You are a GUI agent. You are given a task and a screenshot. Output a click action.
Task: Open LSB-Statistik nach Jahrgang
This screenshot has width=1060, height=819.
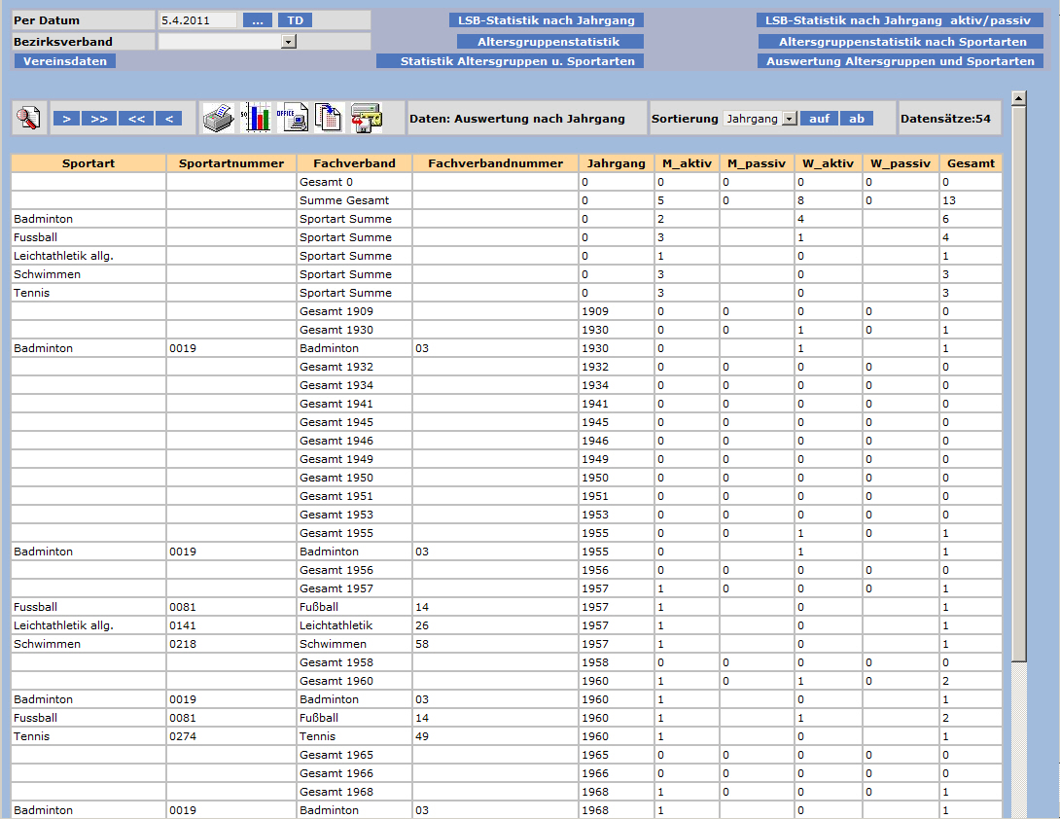547,20
